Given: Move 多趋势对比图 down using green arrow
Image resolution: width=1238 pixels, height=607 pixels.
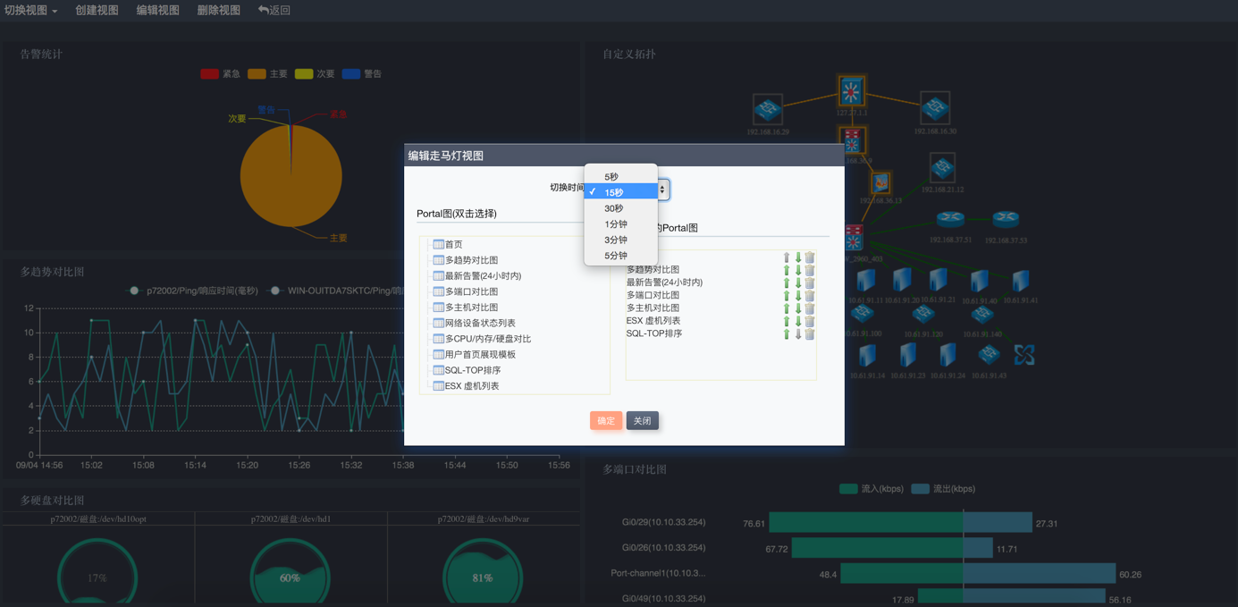Looking at the screenshot, I should tap(798, 270).
